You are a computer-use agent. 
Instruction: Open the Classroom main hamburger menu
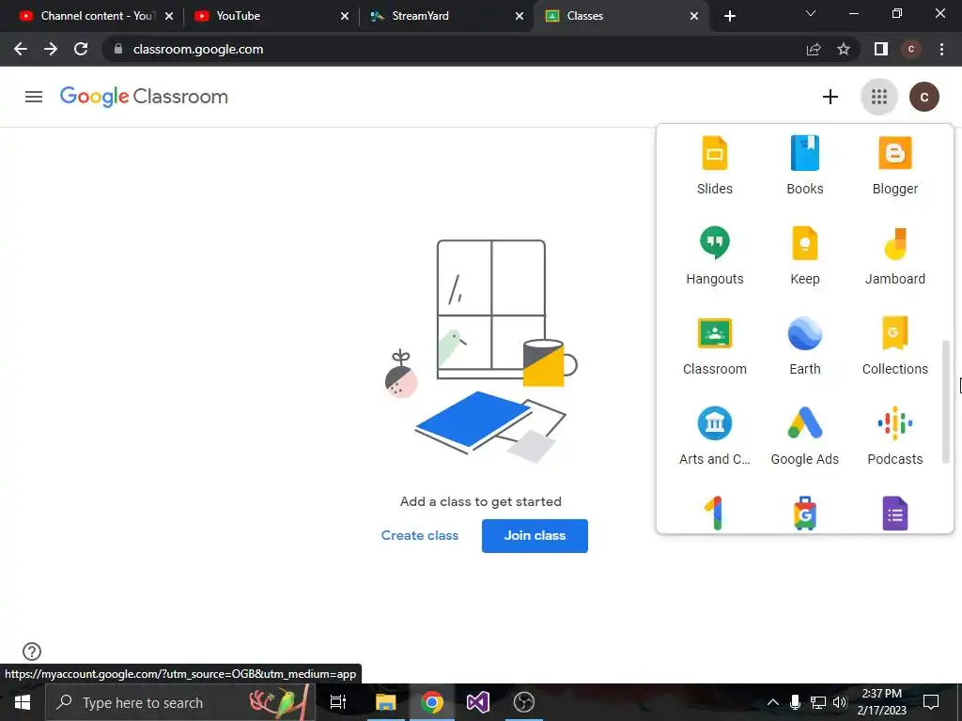34,97
